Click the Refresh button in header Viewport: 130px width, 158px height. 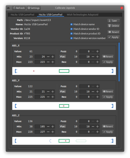[x=19, y=8]
